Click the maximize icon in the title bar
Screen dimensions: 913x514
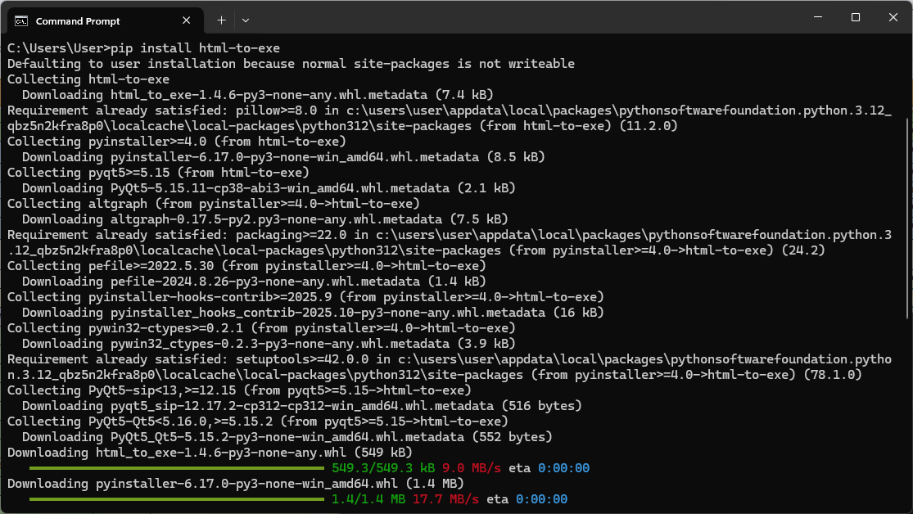point(854,16)
